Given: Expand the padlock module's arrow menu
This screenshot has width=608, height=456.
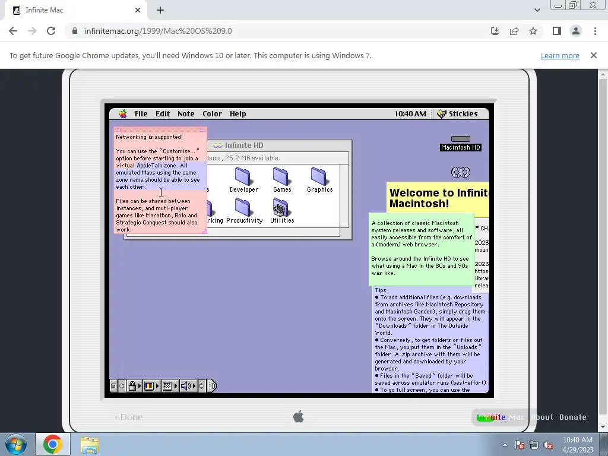Looking at the screenshot, I should point(140,386).
